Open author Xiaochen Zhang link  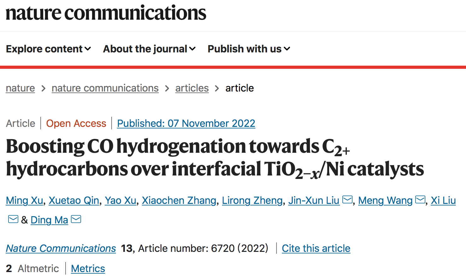[179, 200]
